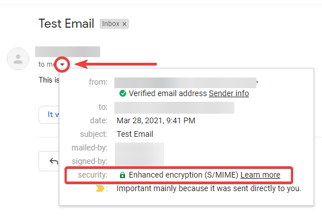
Task: Click the date value Mar 28, 2021, 9:41 PM
Action: (x=156, y=120)
